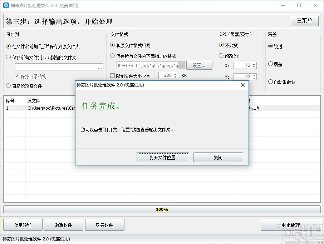Viewport: 324px width, 244px height.
Task: Choose 自动重命名 overwrite mode
Action: (271, 81)
